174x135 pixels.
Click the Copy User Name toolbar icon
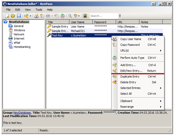(36, 16)
